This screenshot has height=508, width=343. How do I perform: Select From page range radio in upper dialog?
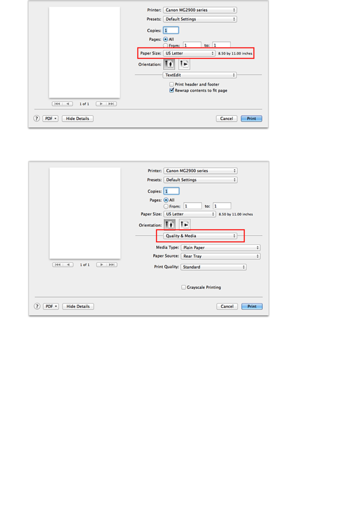tap(166, 46)
